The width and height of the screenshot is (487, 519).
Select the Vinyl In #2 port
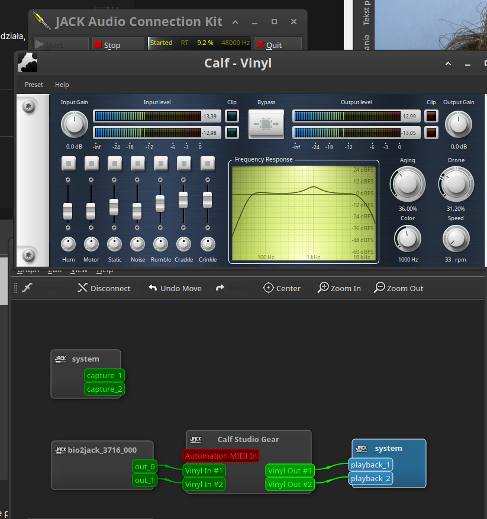(204, 484)
